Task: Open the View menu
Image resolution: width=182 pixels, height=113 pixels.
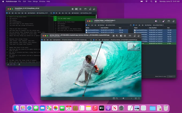Action: point(30,2)
